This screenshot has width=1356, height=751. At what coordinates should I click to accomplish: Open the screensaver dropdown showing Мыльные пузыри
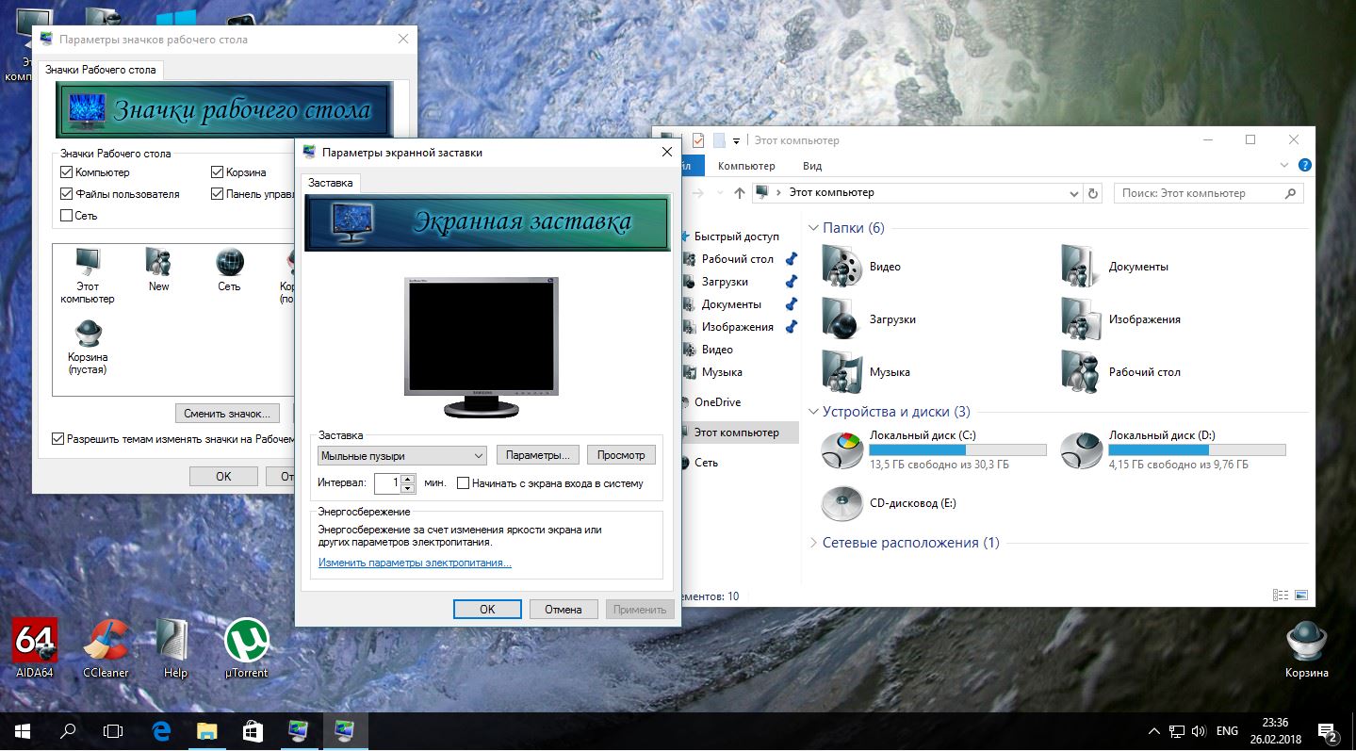[401, 456]
